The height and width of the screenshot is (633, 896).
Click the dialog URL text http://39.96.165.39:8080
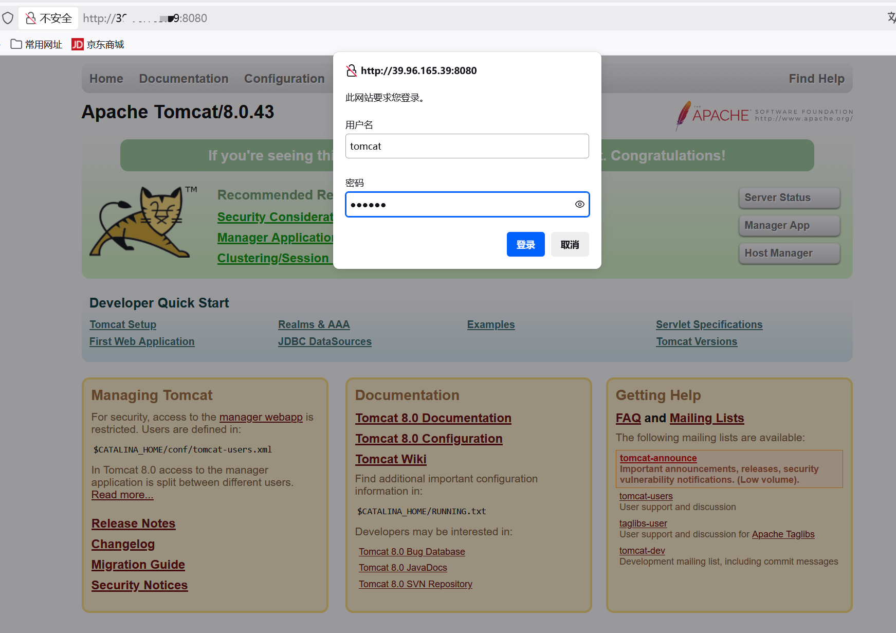(x=419, y=70)
